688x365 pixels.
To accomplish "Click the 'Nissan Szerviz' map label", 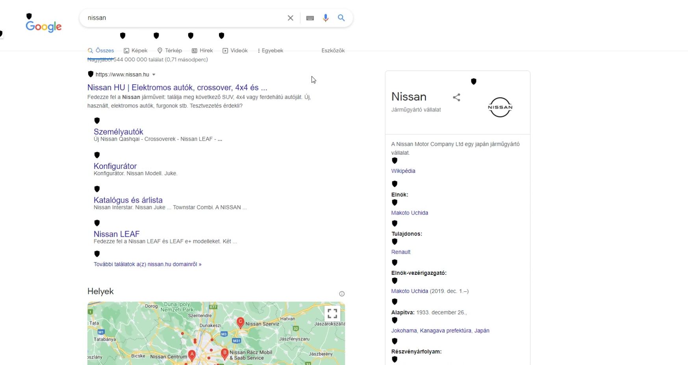I will point(262,324).
